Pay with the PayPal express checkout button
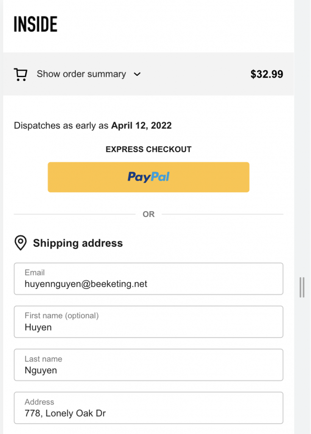The image size is (311, 434). pyautogui.click(x=149, y=177)
